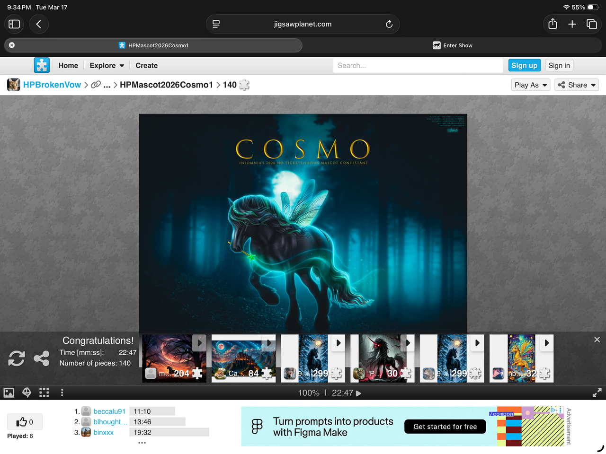Play the 84-piece puzzle via arrow
The height and width of the screenshot is (454, 606).
(269, 343)
